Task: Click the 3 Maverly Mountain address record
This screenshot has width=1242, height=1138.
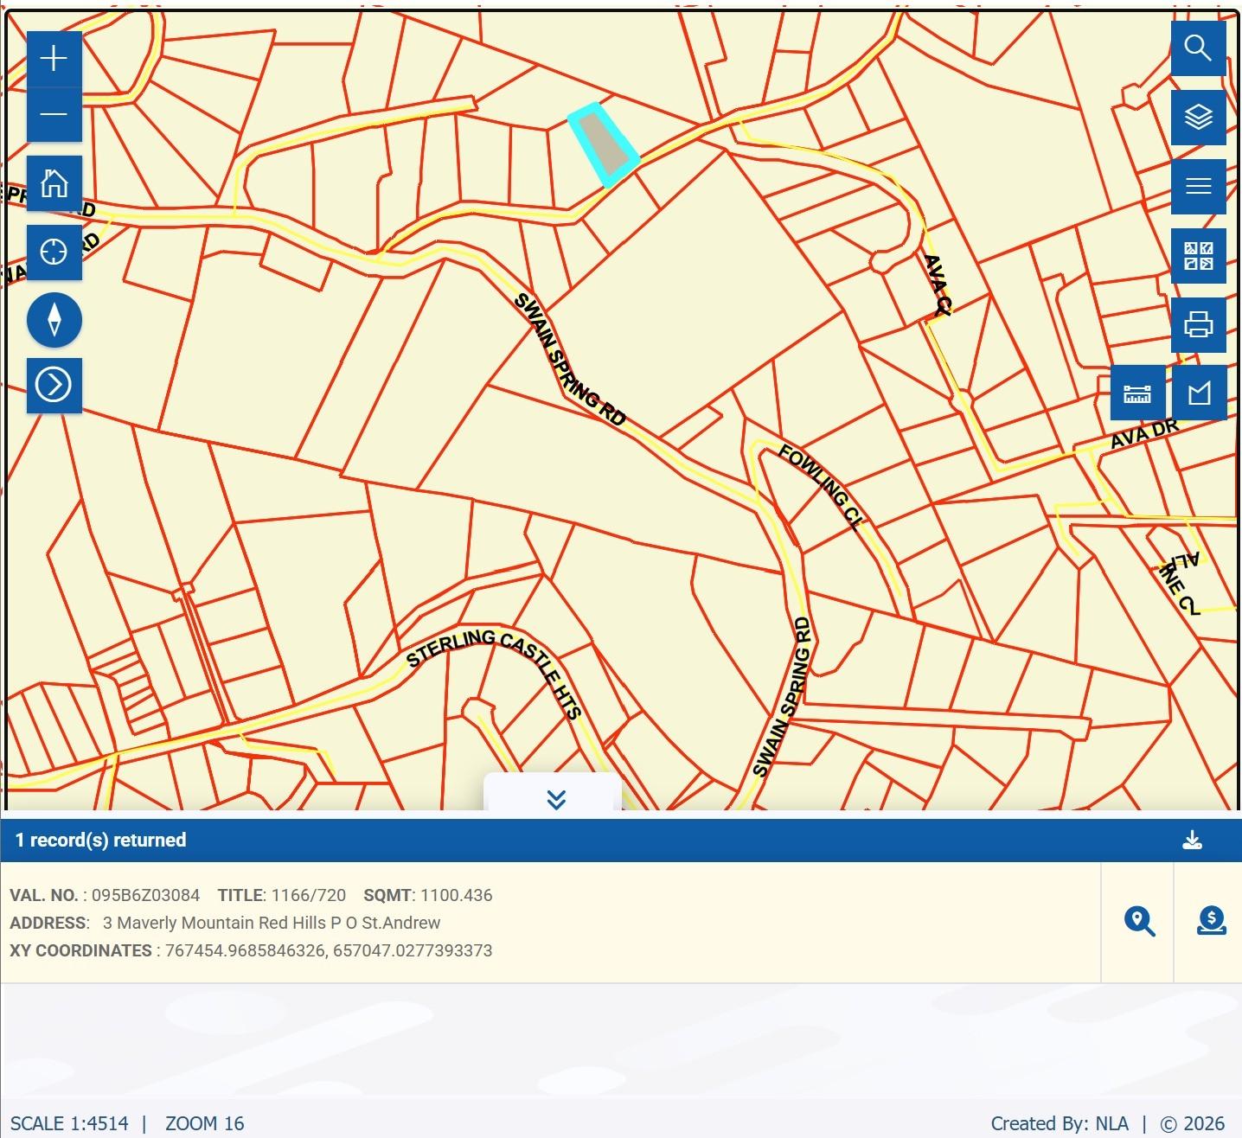Action: pos(271,923)
